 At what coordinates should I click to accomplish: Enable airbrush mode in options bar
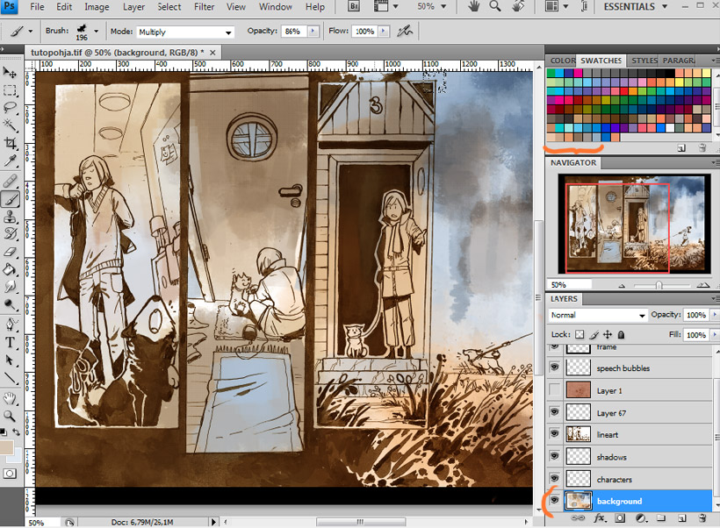point(405,32)
